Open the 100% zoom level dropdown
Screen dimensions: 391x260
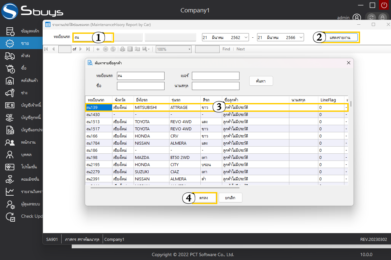tap(189, 49)
